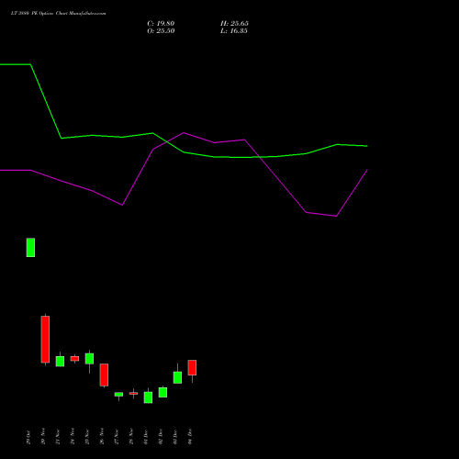459x459 pixels.
Task: Click the 21 Nov date label
Action: (x=58, y=437)
